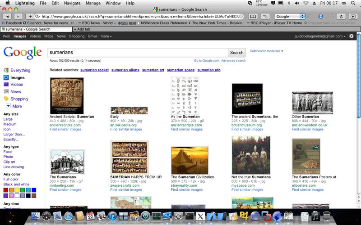Open Facebook bookmark in bookmarks bar
The height and width of the screenshot is (225, 361).
point(12,23)
